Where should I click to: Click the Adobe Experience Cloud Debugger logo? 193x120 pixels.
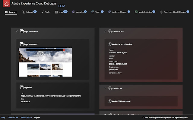pyautogui.click(x=6, y=3)
